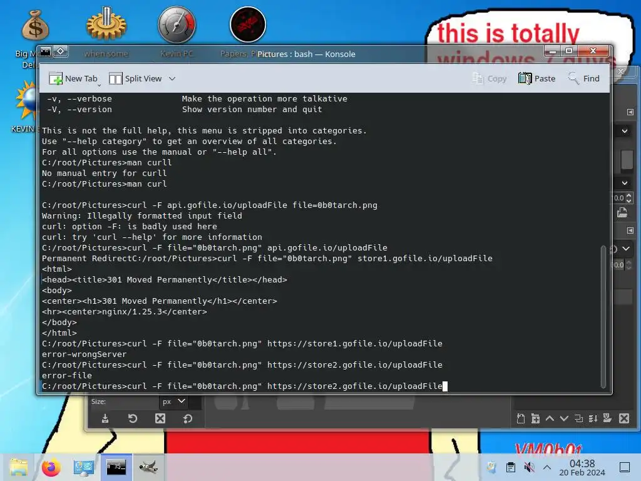Click the system tray updates icon

click(x=491, y=467)
